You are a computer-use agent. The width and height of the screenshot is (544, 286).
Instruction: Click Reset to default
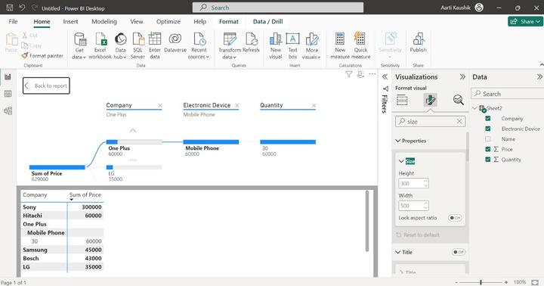tap(418, 235)
